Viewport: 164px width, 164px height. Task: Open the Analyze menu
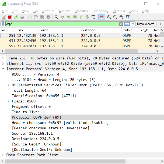[65, 11]
